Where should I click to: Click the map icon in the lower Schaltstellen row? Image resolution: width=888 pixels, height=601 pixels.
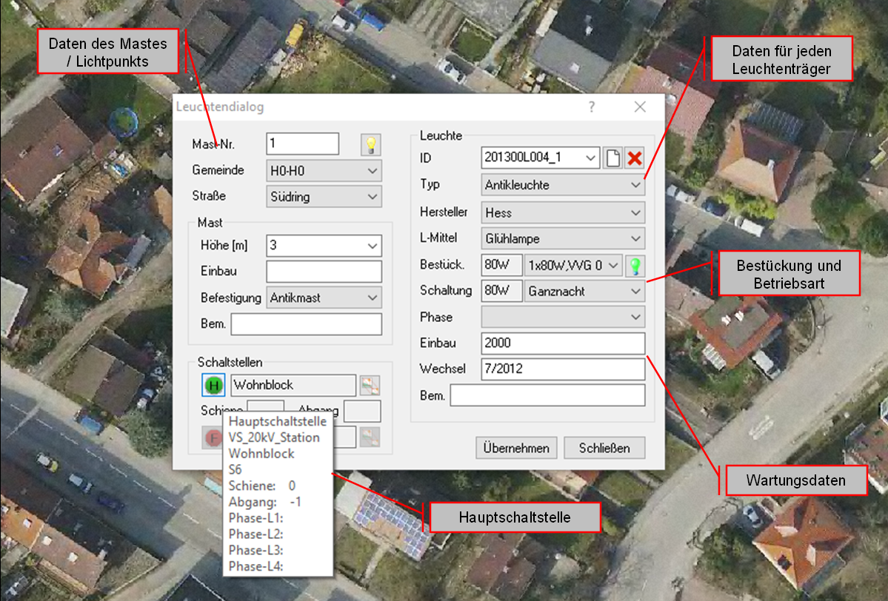(x=370, y=437)
